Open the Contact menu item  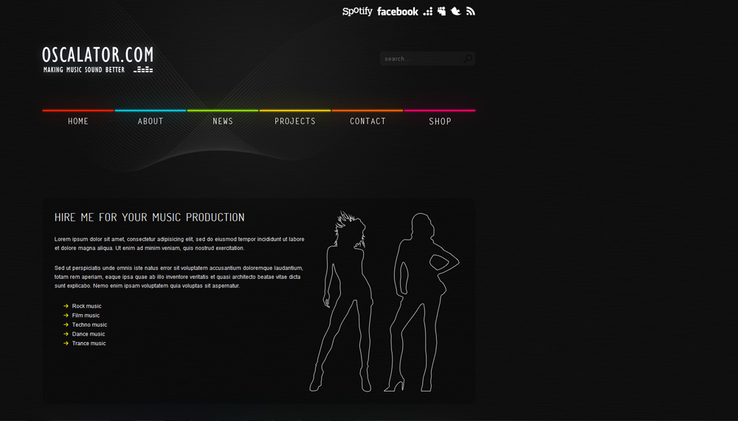368,121
